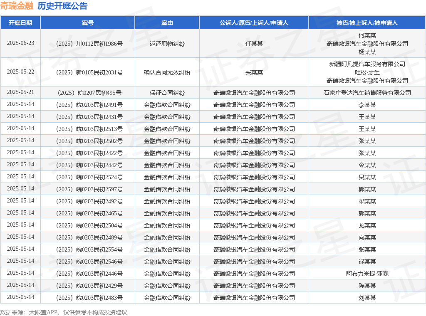Click the 历史开庭公告 heading
Image resolution: width=426 pixels, height=316 pixels.
point(62,6)
